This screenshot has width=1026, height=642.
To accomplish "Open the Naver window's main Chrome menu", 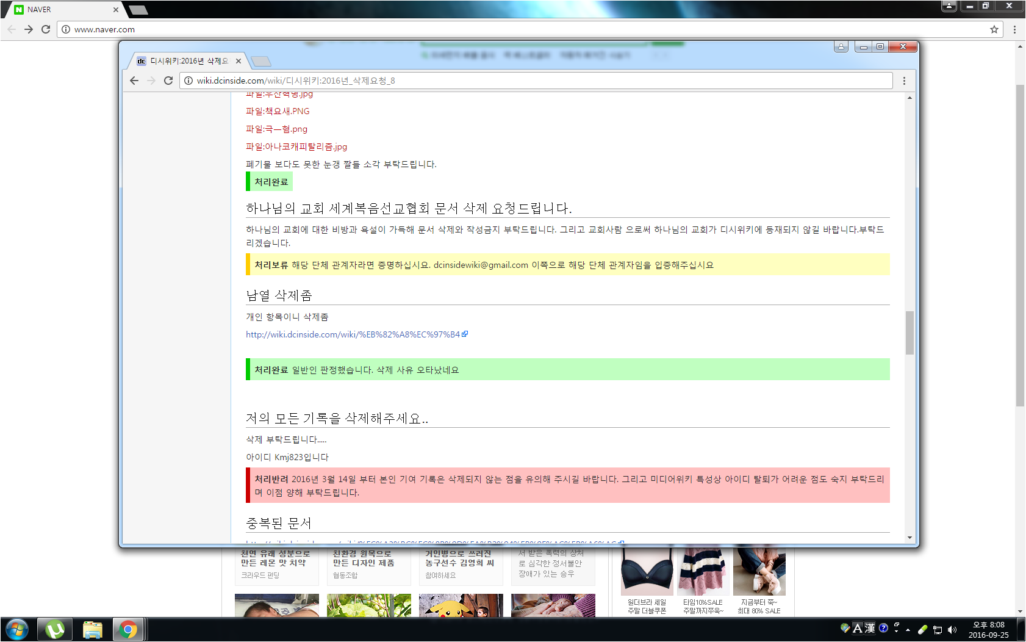I will click(x=1014, y=29).
